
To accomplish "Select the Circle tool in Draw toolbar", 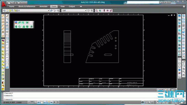I will click(x=3, y=19).
